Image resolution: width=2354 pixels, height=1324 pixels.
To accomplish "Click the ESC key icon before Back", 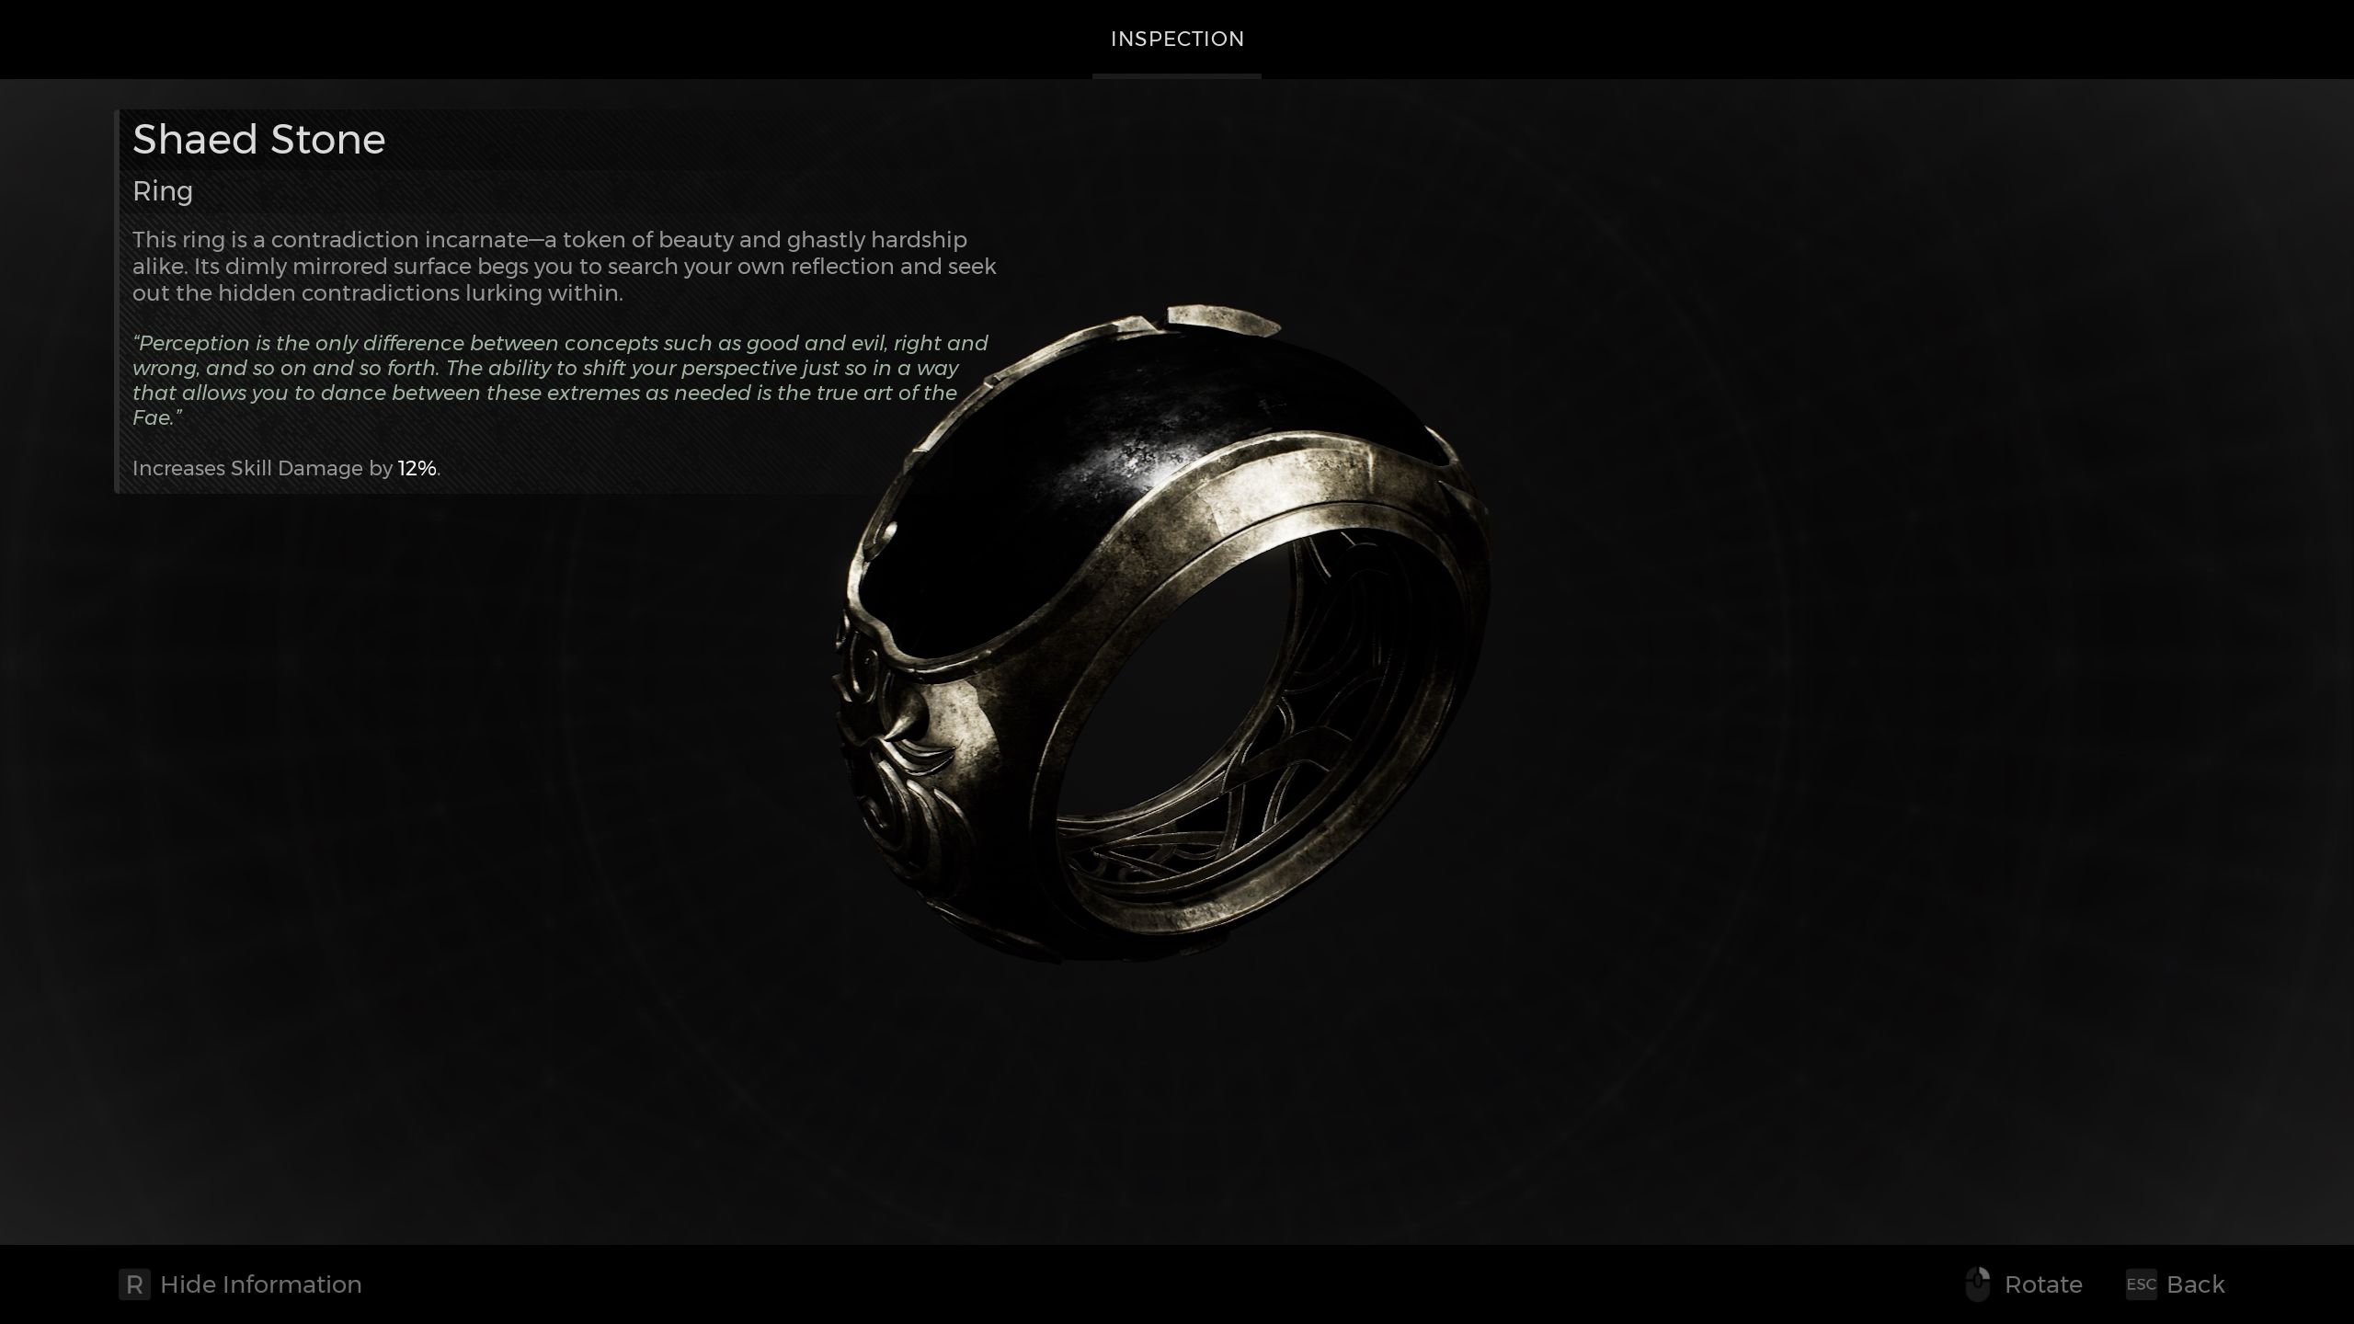I will 2140,1284.
